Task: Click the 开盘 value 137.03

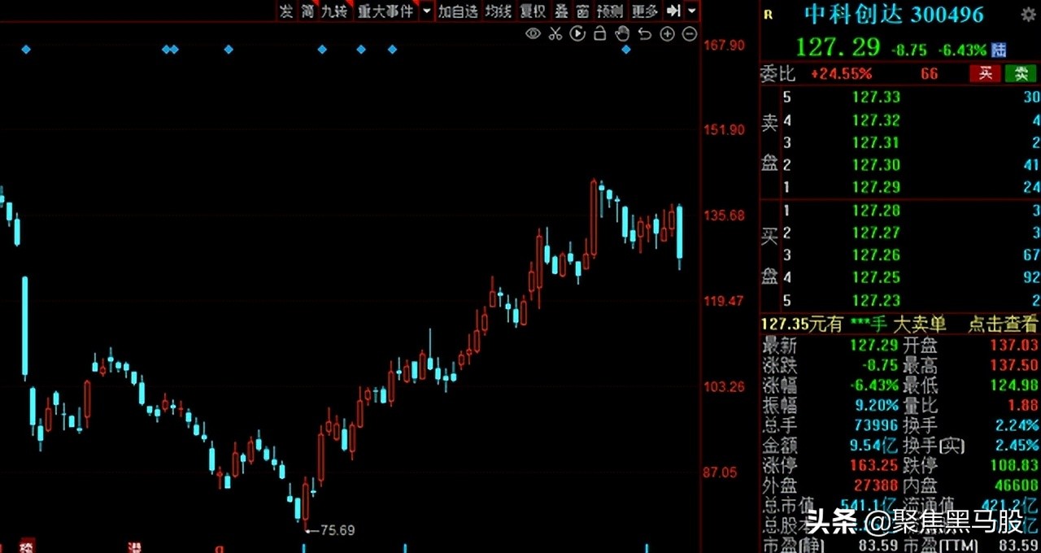Action: click(1013, 345)
